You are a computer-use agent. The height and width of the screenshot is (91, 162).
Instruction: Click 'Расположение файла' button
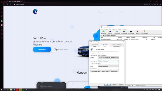[96, 71]
